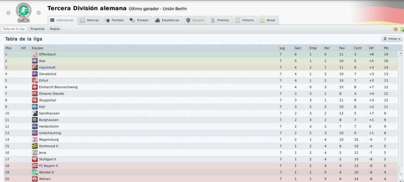
Task: Open the Fichajes tab
Action: click(140, 20)
